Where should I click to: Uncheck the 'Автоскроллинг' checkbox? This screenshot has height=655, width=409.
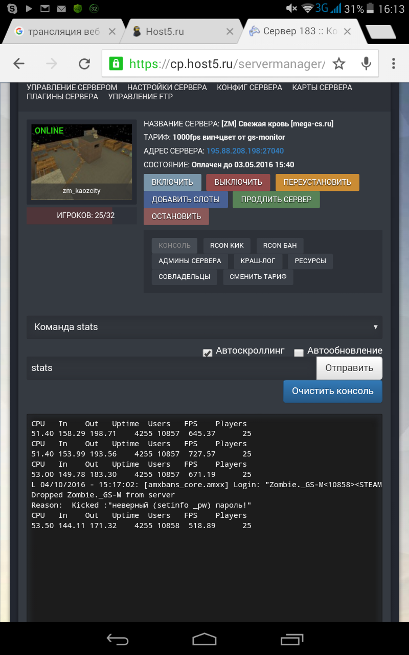pyautogui.click(x=208, y=353)
